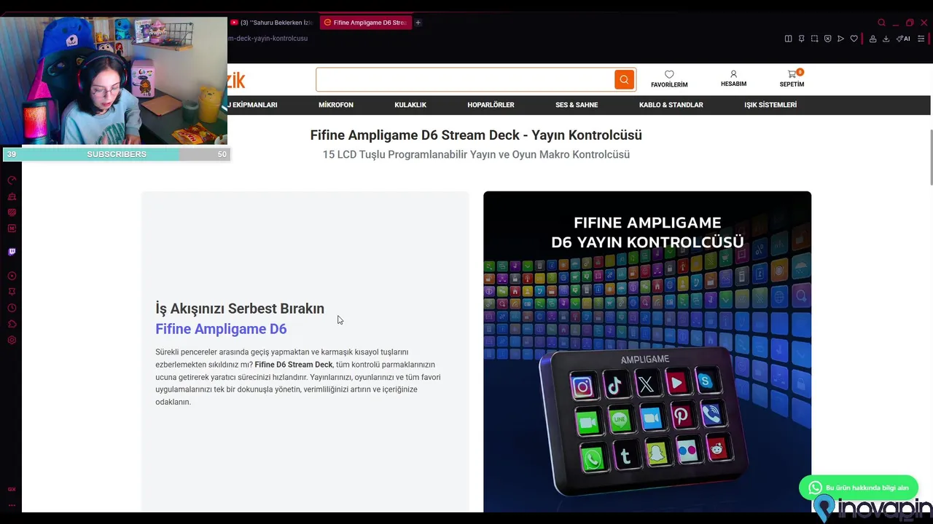This screenshot has height=524, width=933.
Task: Click the blue 'Fifine Ampligame D6' heading
Action: pos(221,329)
